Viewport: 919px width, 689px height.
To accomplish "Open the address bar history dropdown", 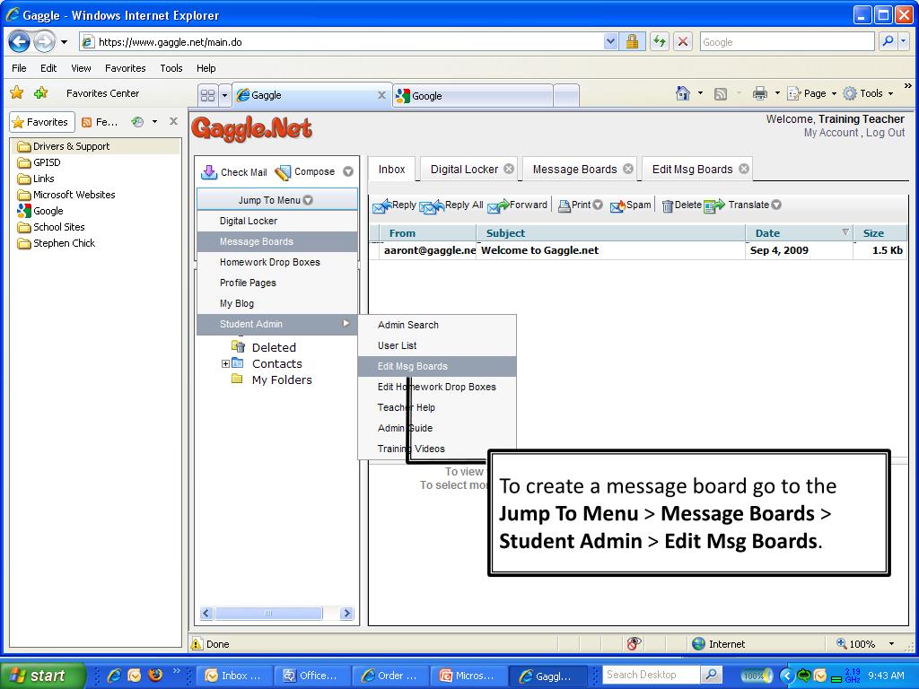I will tap(610, 41).
